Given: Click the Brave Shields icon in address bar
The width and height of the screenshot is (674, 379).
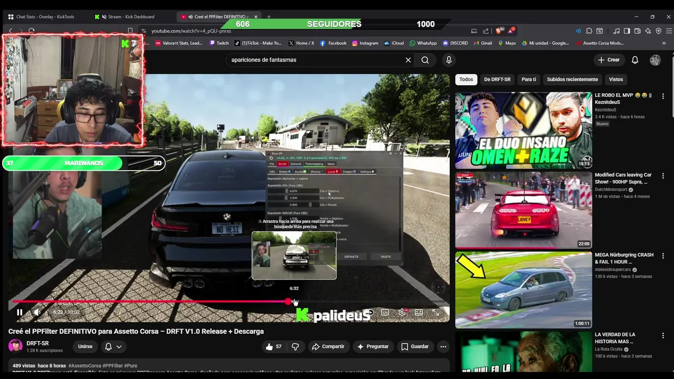Looking at the screenshot, I should point(499,31).
